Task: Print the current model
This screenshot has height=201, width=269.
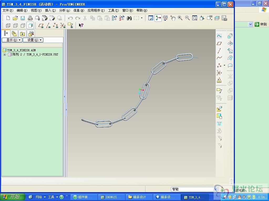Action: tap(30, 18)
